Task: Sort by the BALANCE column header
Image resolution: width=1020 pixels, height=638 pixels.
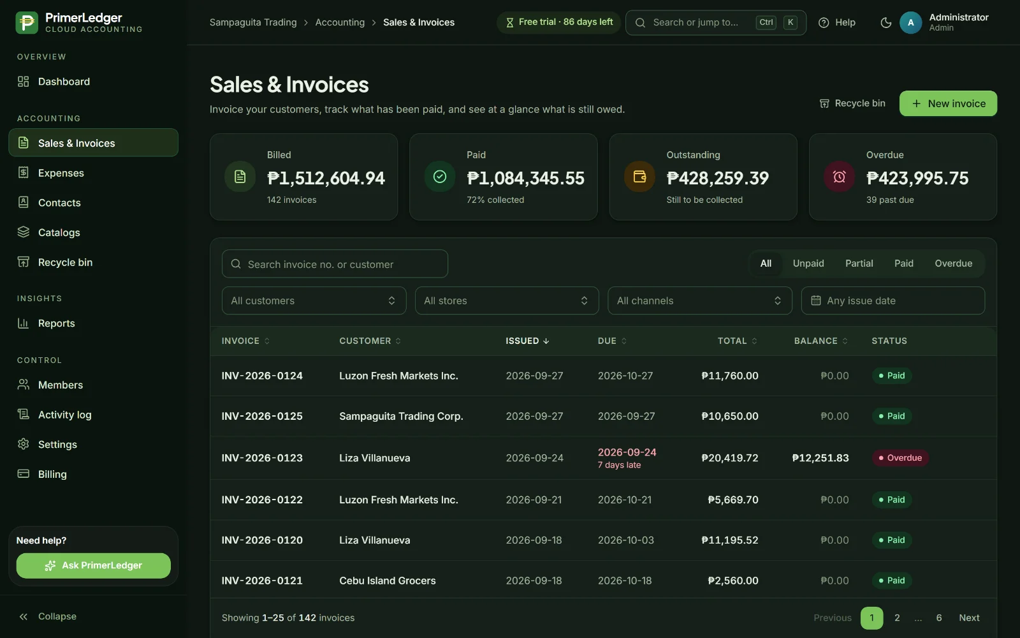Action: pos(821,341)
